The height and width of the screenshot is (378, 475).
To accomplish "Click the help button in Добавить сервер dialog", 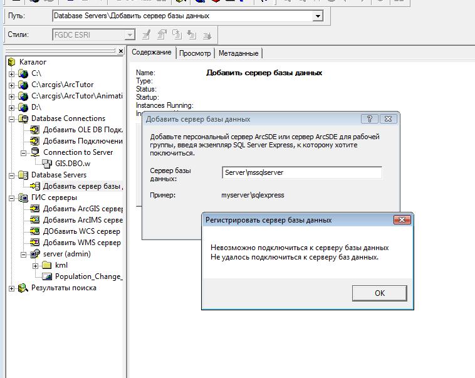I will point(370,119).
